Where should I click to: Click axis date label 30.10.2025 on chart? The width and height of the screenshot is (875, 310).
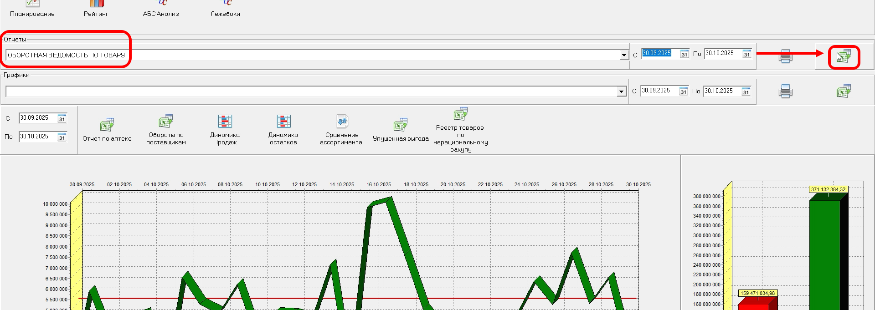coord(638,184)
